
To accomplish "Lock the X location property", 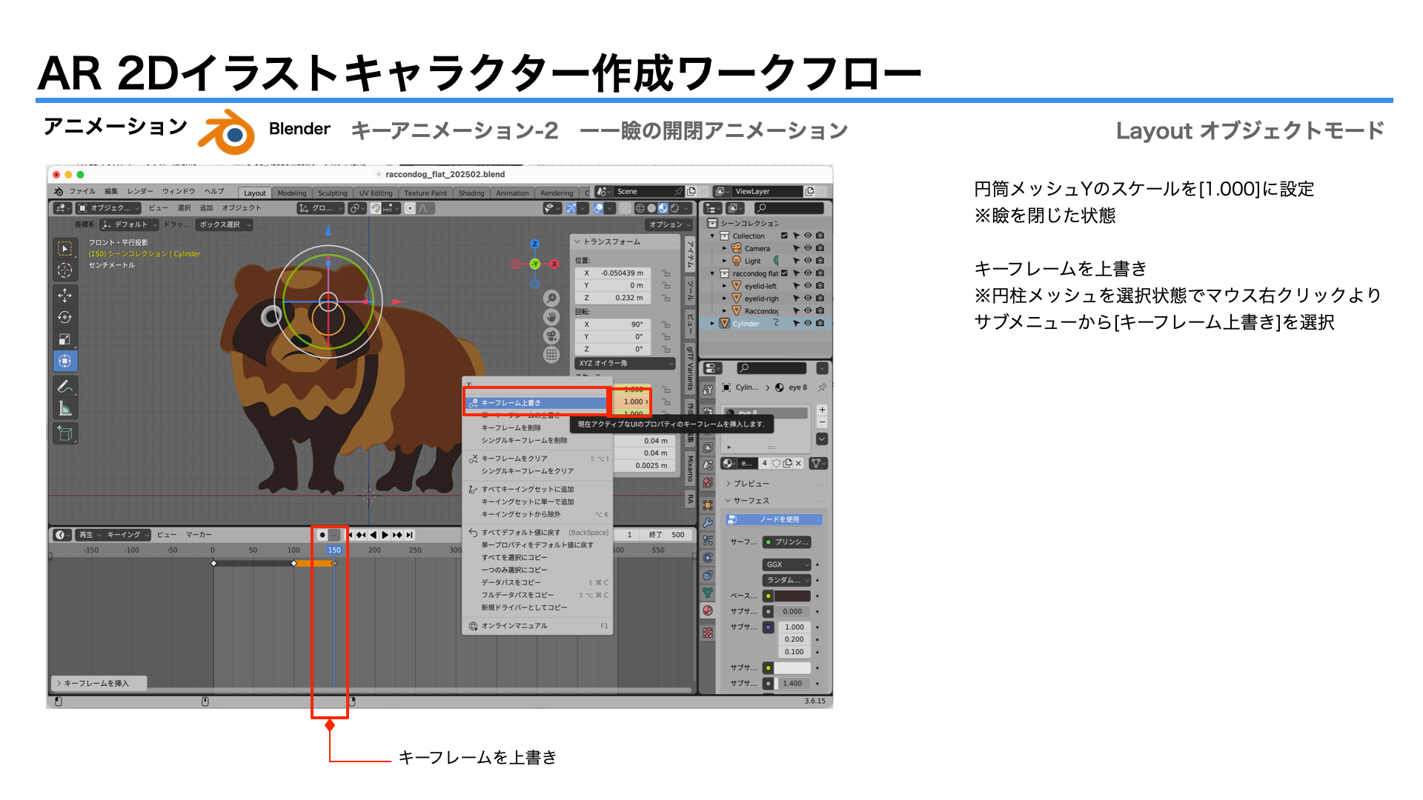I will pos(666,273).
